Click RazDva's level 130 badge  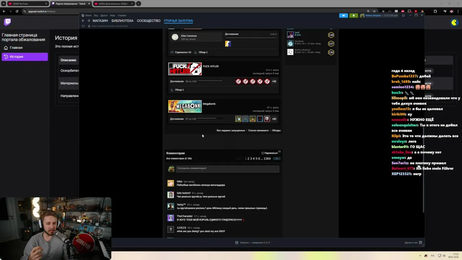pyautogui.click(x=331, y=52)
